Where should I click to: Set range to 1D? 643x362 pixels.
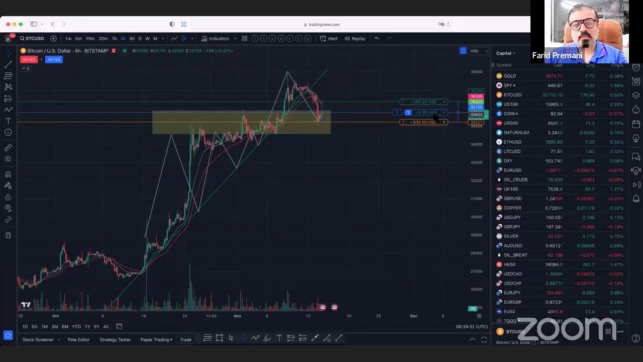pyautogui.click(x=25, y=327)
